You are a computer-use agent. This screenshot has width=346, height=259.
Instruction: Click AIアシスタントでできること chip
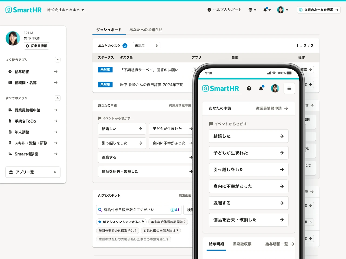click(x=121, y=222)
